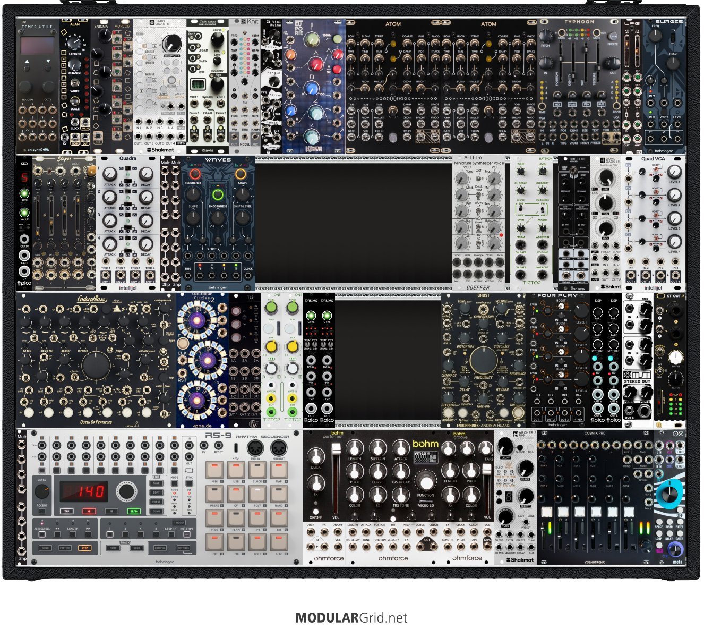Click the TUNE knob on Archer's Rig

pos(505,516)
